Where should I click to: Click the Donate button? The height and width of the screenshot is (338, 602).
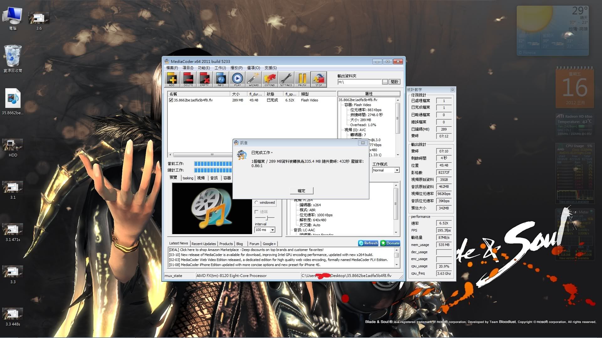click(390, 243)
